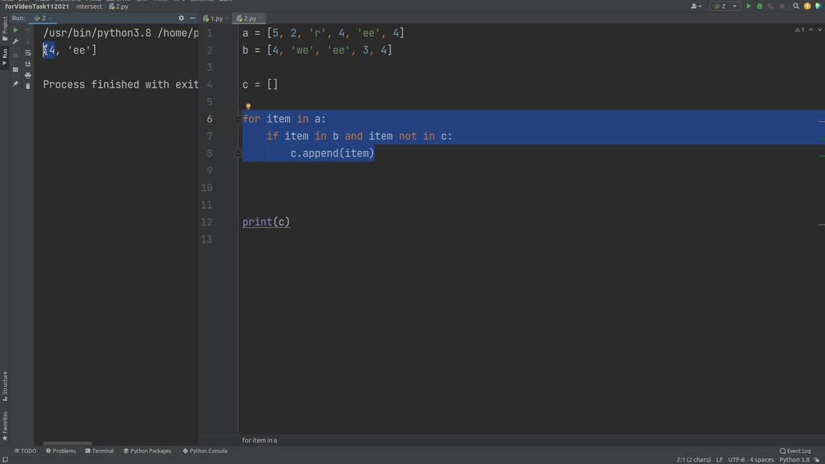Open Code With Me users dropdown

tap(696, 6)
